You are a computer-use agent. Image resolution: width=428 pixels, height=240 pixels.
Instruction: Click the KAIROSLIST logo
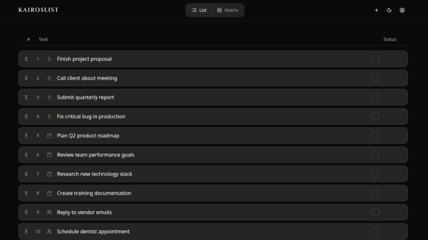point(39,10)
